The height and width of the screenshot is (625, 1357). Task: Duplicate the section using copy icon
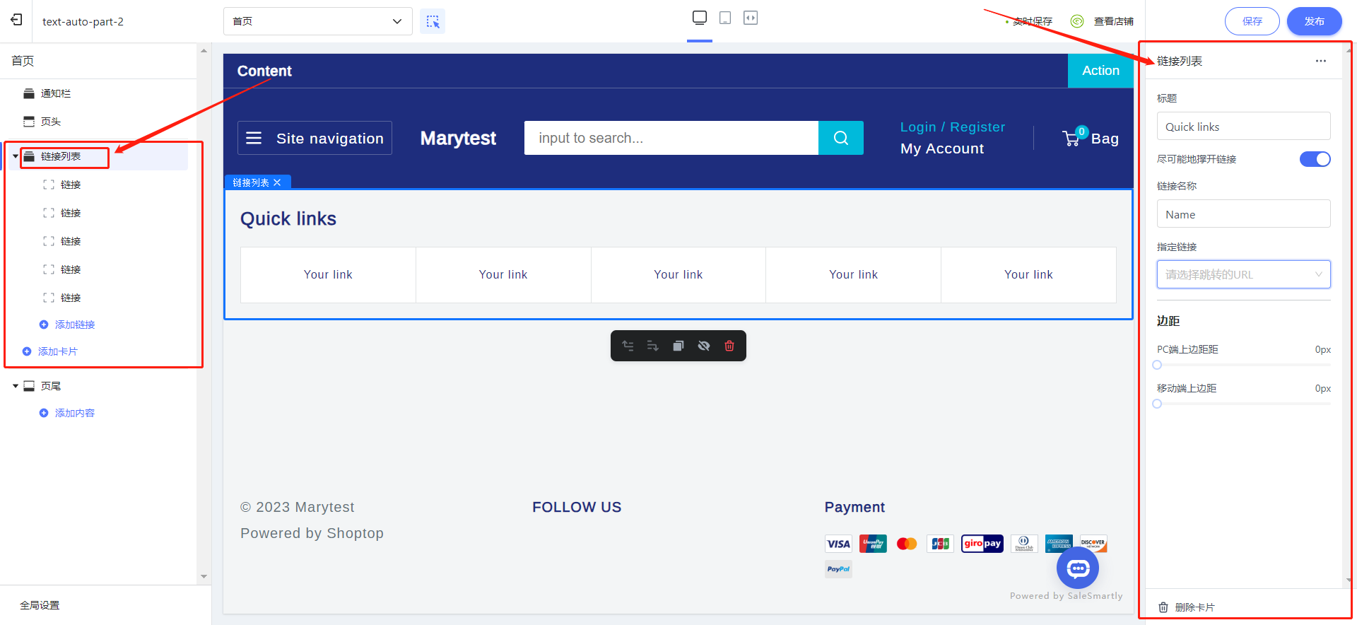pos(678,346)
